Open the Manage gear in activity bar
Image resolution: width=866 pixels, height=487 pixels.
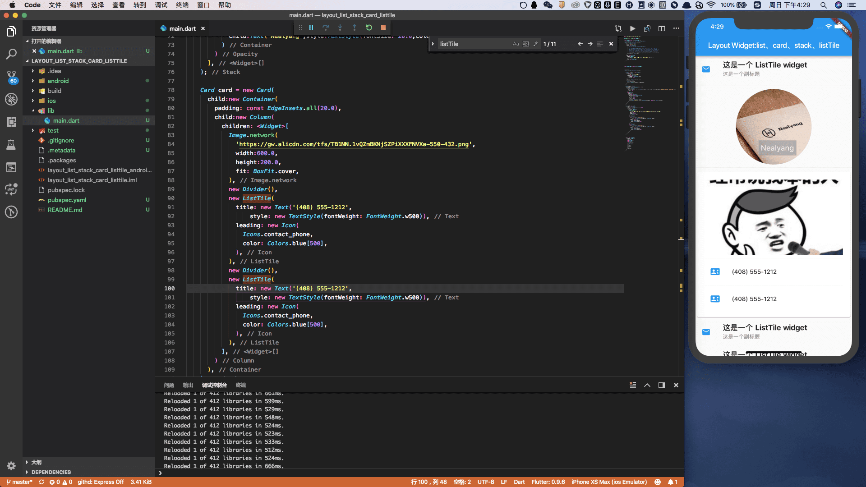[x=11, y=466]
